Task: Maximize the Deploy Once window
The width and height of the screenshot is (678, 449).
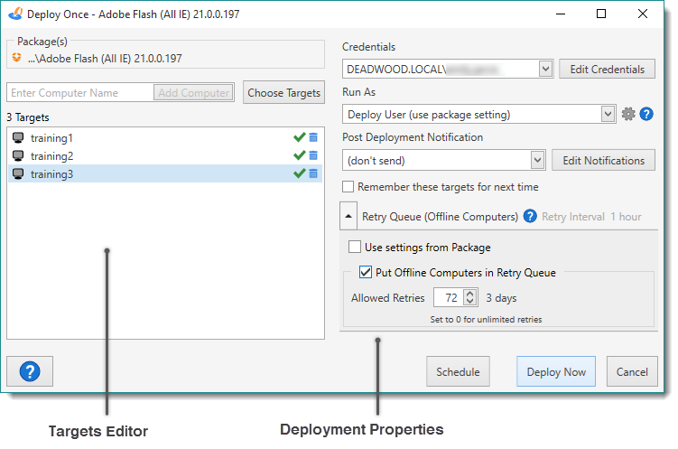Action: (x=601, y=14)
